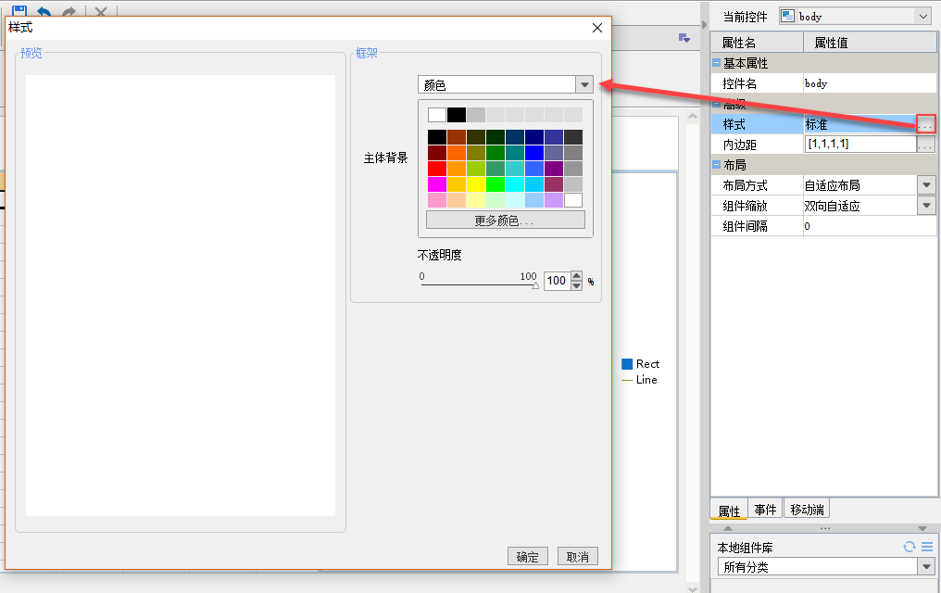Refresh the 本地组件库 component library
The image size is (941, 593).
point(910,547)
